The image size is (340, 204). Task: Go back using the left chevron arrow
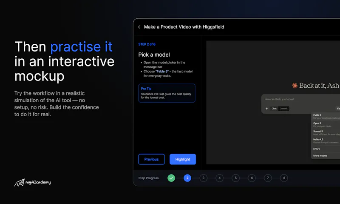coord(139,27)
